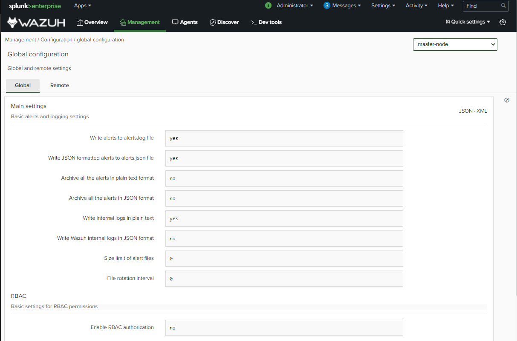View configuration as JSON

pyautogui.click(x=465, y=111)
